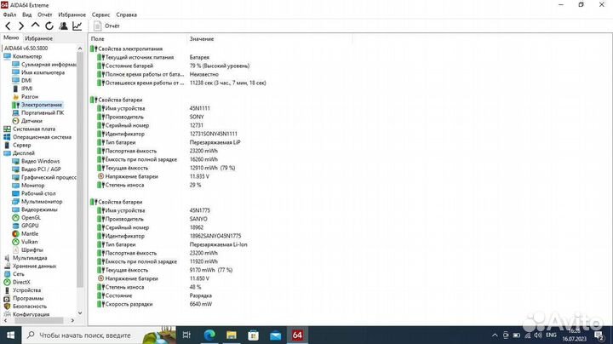Select the Устройства tree node
Screen dimensions: 613x344
23,290
